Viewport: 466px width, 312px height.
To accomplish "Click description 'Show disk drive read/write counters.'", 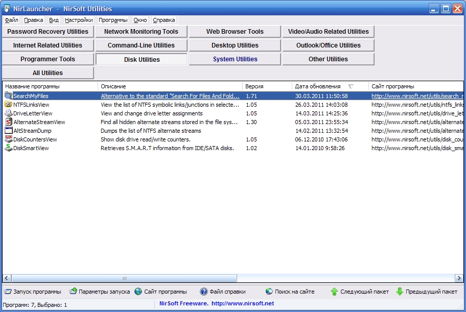I will click(x=146, y=139).
